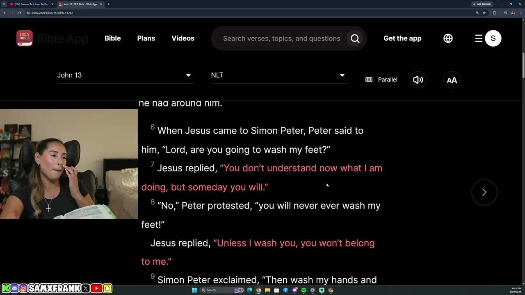Open the Windows Start menu
Image resolution: width=525 pixels, height=295 pixels.
(194, 290)
